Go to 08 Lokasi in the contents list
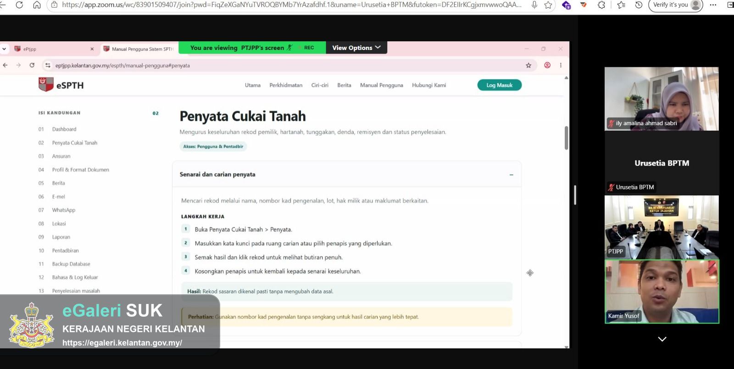This screenshot has height=369, width=734. click(52, 224)
